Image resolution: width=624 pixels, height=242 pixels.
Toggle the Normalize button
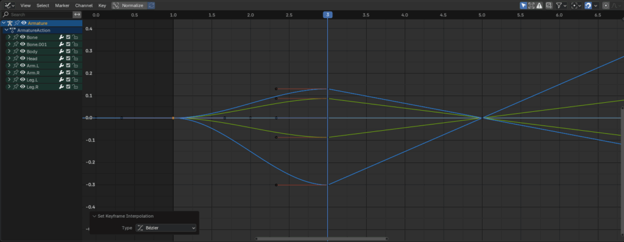(x=129, y=5)
